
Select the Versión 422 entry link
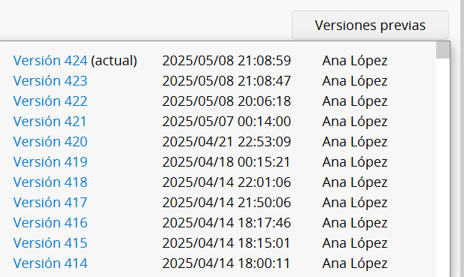50,101
